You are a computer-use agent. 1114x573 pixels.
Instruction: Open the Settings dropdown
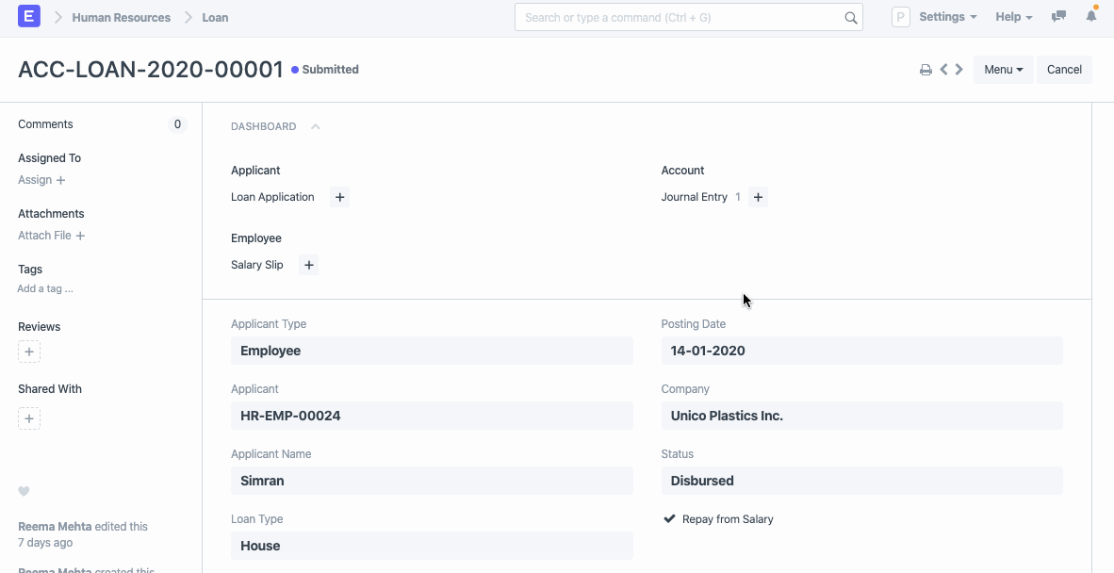(946, 16)
